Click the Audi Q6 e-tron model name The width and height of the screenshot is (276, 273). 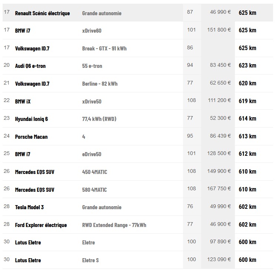click(x=30, y=66)
